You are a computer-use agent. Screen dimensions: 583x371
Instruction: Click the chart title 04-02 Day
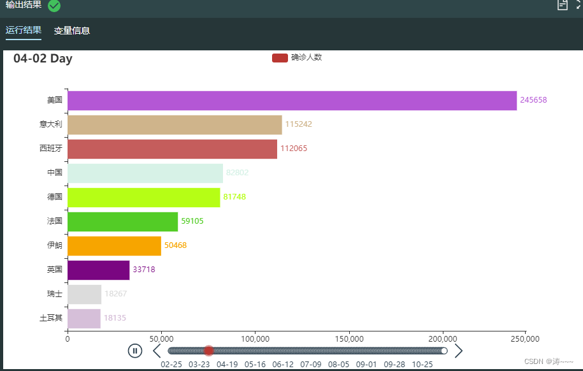[43, 59]
